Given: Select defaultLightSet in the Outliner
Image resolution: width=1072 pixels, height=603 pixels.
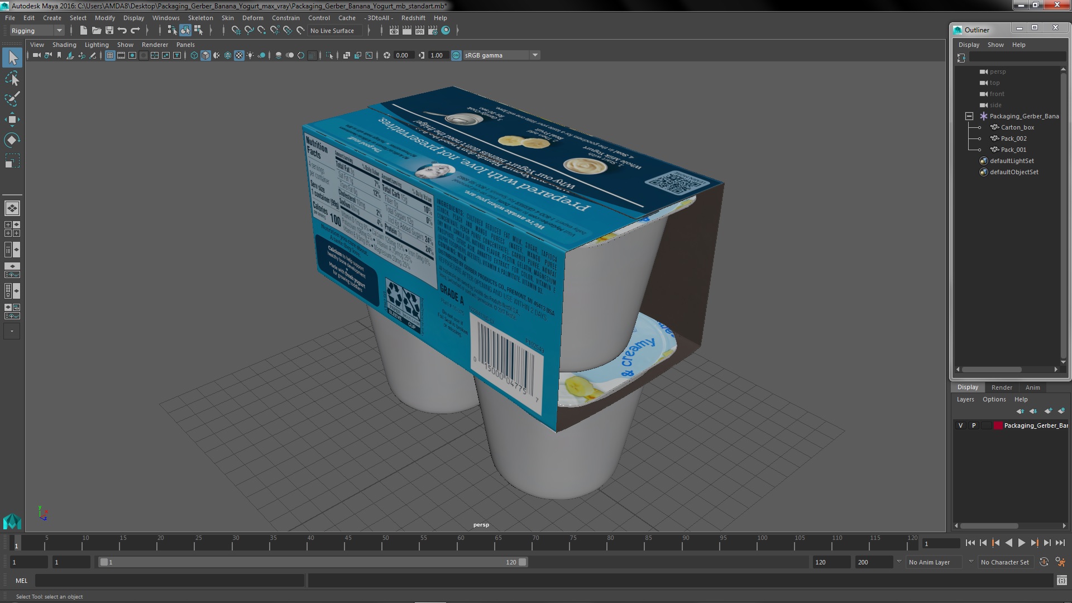Looking at the screenshot, I should pyautogui.click(x=1012, y=161).
